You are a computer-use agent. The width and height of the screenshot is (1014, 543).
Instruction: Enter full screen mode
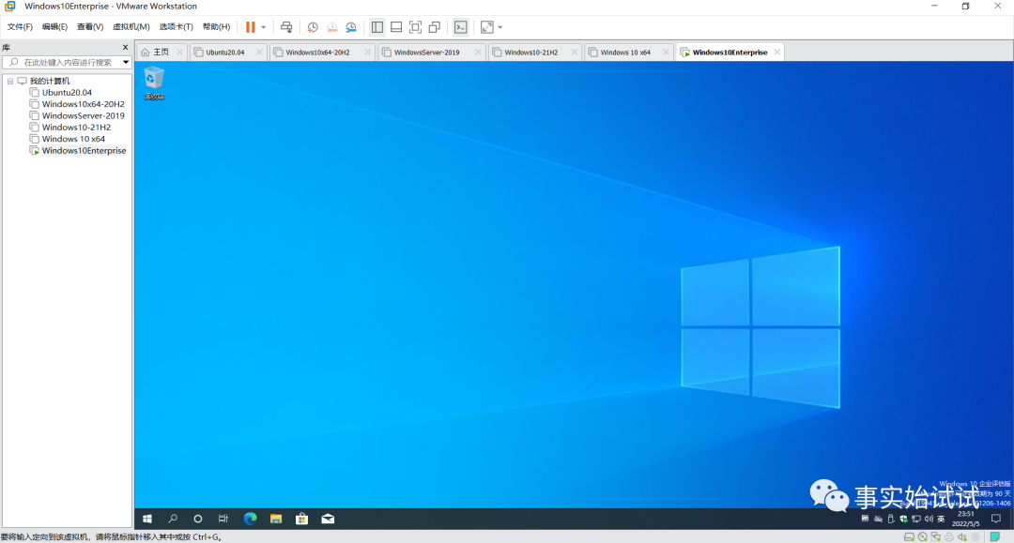415,27
